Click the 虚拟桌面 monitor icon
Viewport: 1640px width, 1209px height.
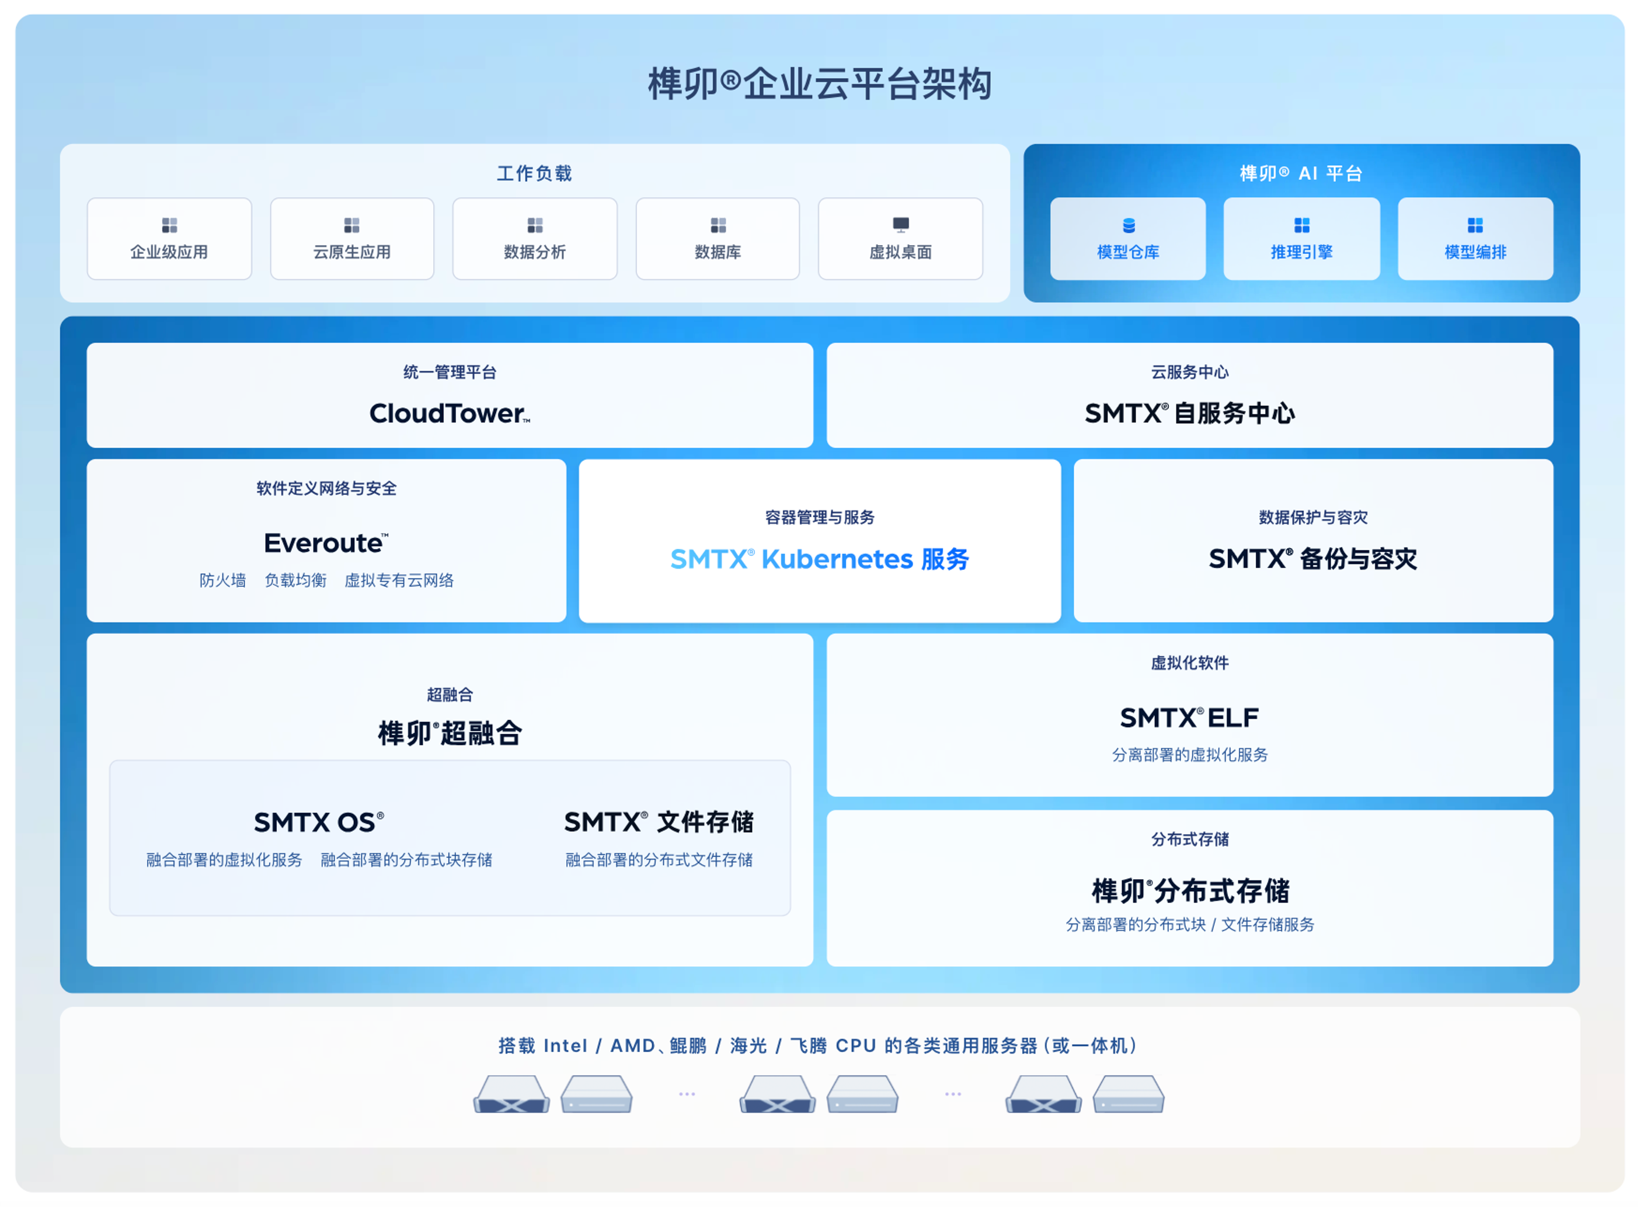coord(901,224)
